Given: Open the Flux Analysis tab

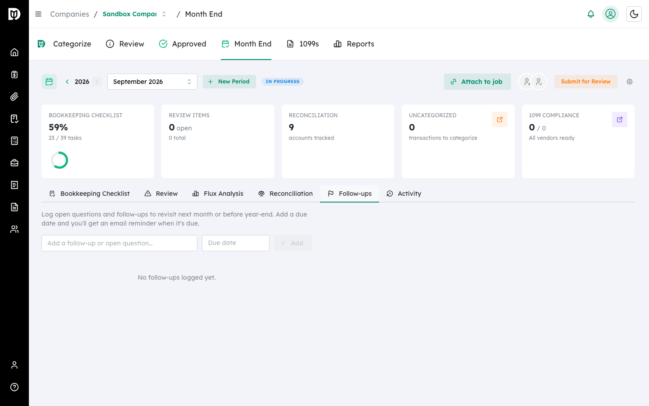Looking at the screenshot, I should [x=218, y=194].
